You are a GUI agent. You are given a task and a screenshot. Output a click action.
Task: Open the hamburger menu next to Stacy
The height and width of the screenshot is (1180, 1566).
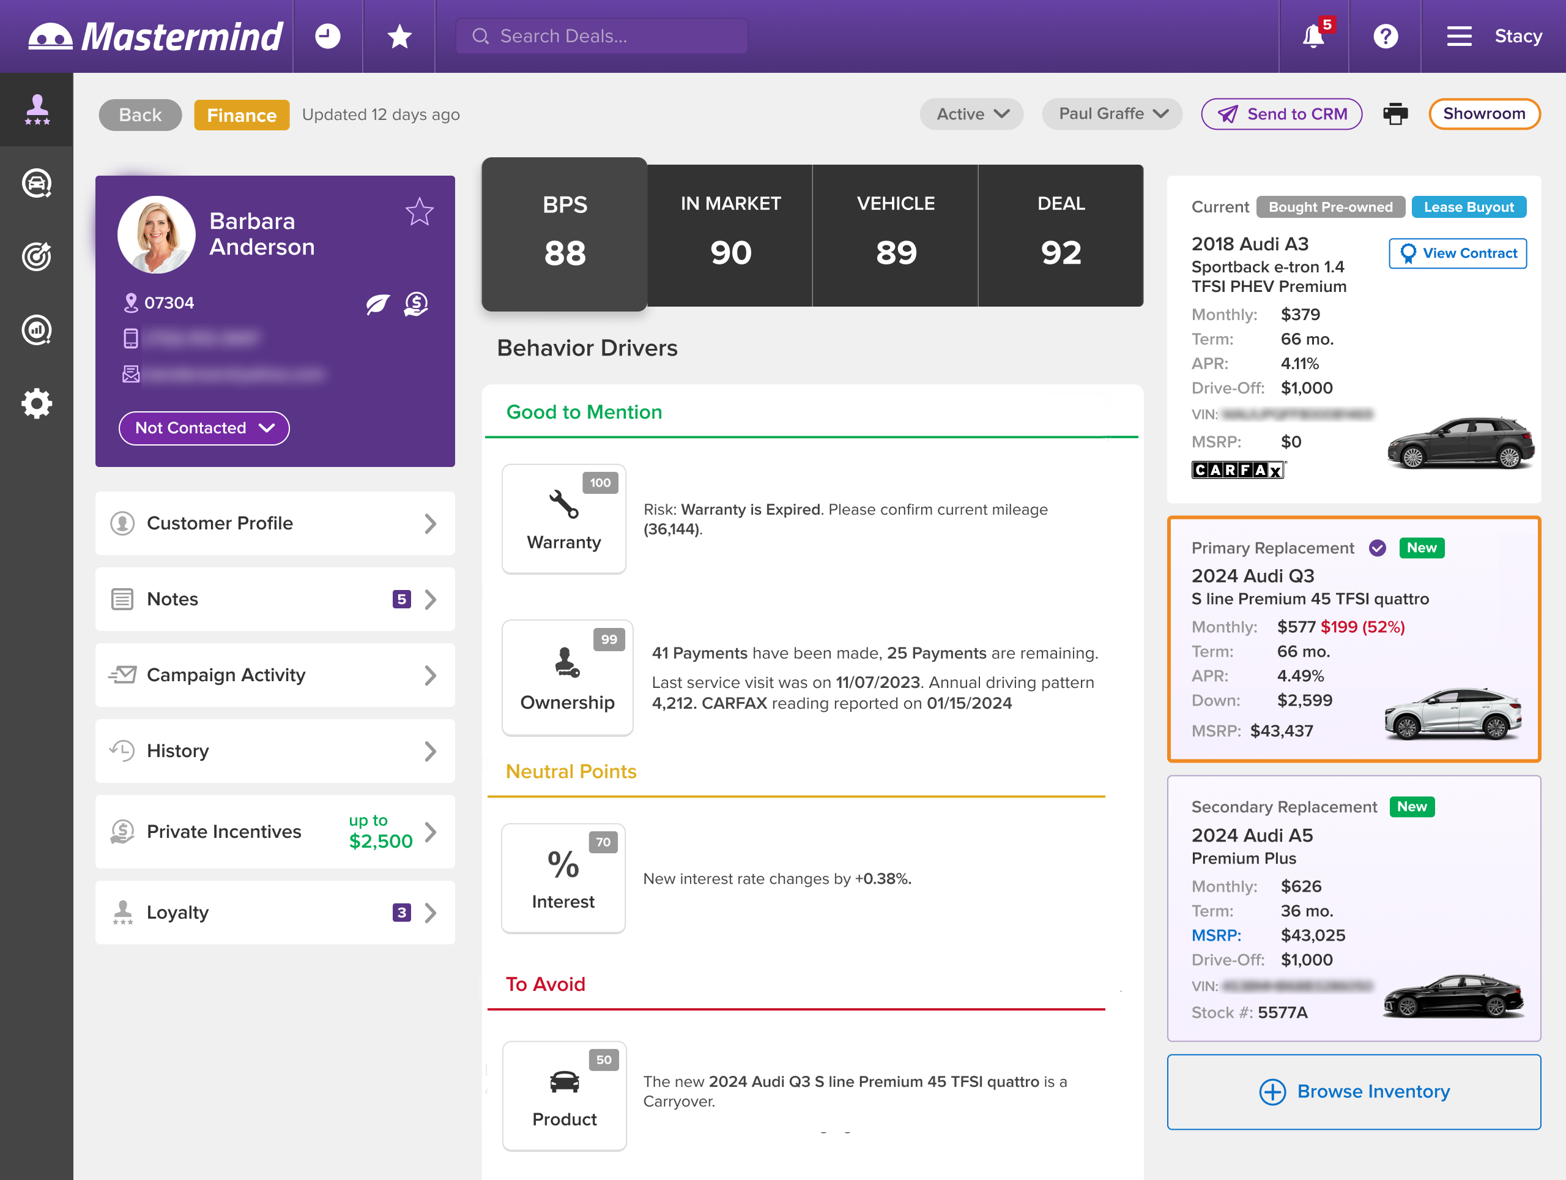(1458, 36)
